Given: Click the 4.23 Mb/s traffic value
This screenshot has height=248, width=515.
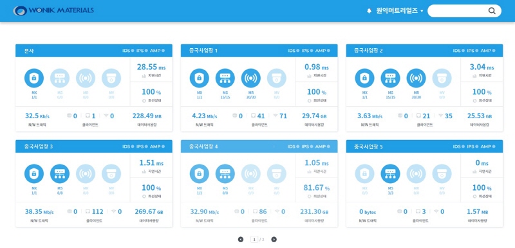Looking at the screenshot, I should pyautogui.click(x=204, y=116).
